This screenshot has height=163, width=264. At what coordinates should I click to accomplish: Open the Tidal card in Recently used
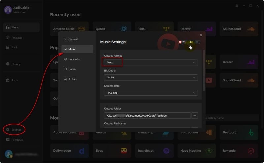[x=154, y=29]
